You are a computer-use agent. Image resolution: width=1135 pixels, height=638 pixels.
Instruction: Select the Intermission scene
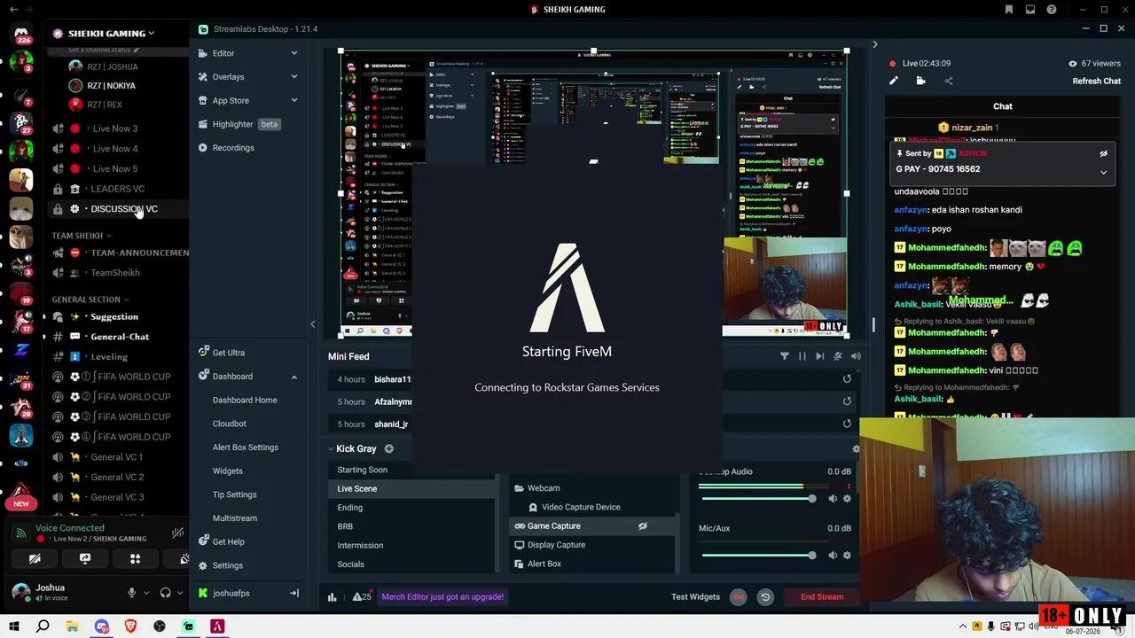(360, 546)
